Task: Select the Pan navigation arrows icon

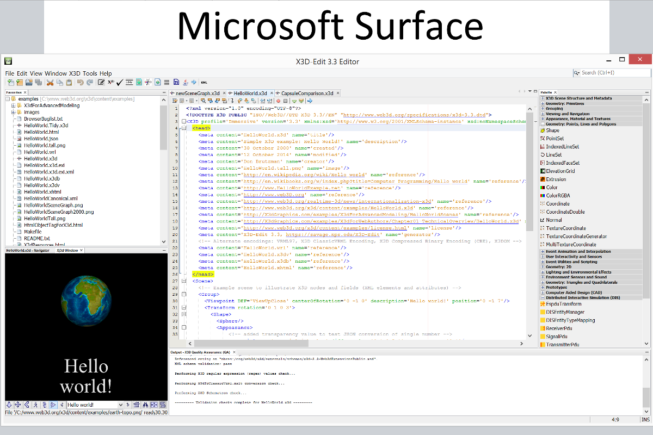Action: pos(17,405)
